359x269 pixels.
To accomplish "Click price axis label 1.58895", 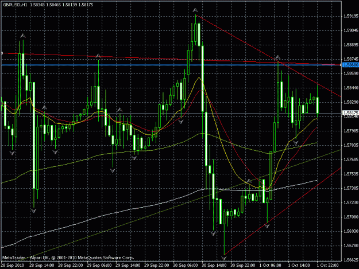I will (350, 45).
